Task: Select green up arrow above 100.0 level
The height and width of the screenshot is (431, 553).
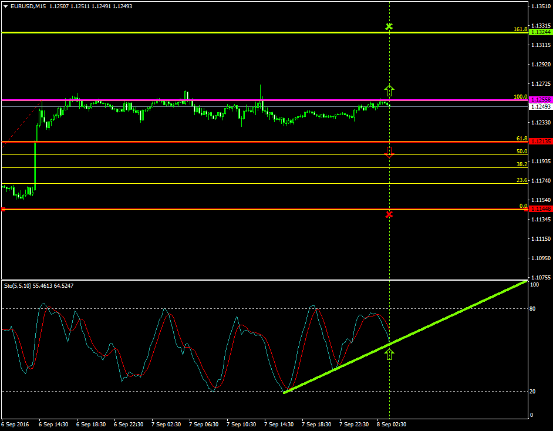Action: pyautogui.click(x=389, y=90)
